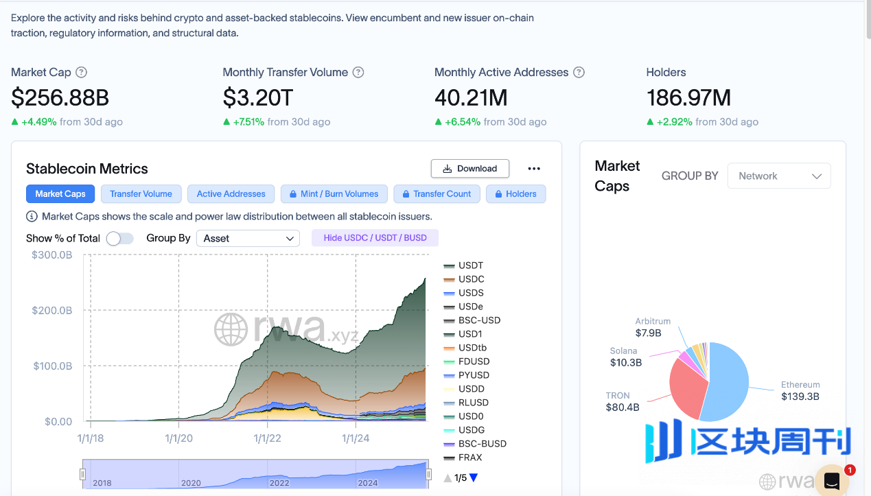Image resolution: width=871 pixels, height=496 pixels.
Task: Click the info icon beside Market Caps description
Action: (32, 216)
